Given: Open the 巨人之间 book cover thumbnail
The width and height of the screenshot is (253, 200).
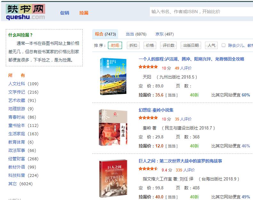Looking at the screenshot, I should (x=113, y=179).
